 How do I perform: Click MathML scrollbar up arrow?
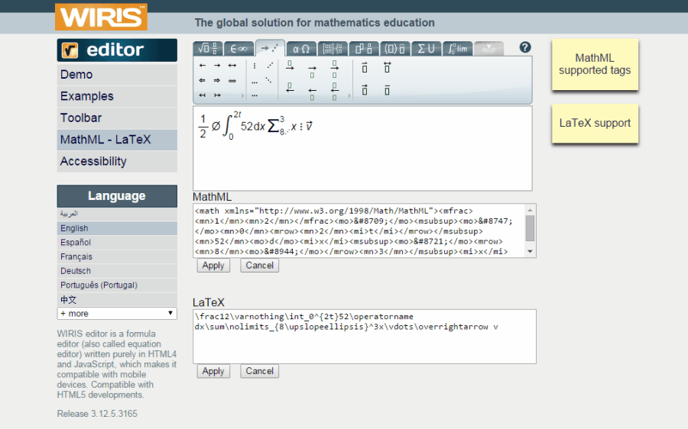coord(530,210)
